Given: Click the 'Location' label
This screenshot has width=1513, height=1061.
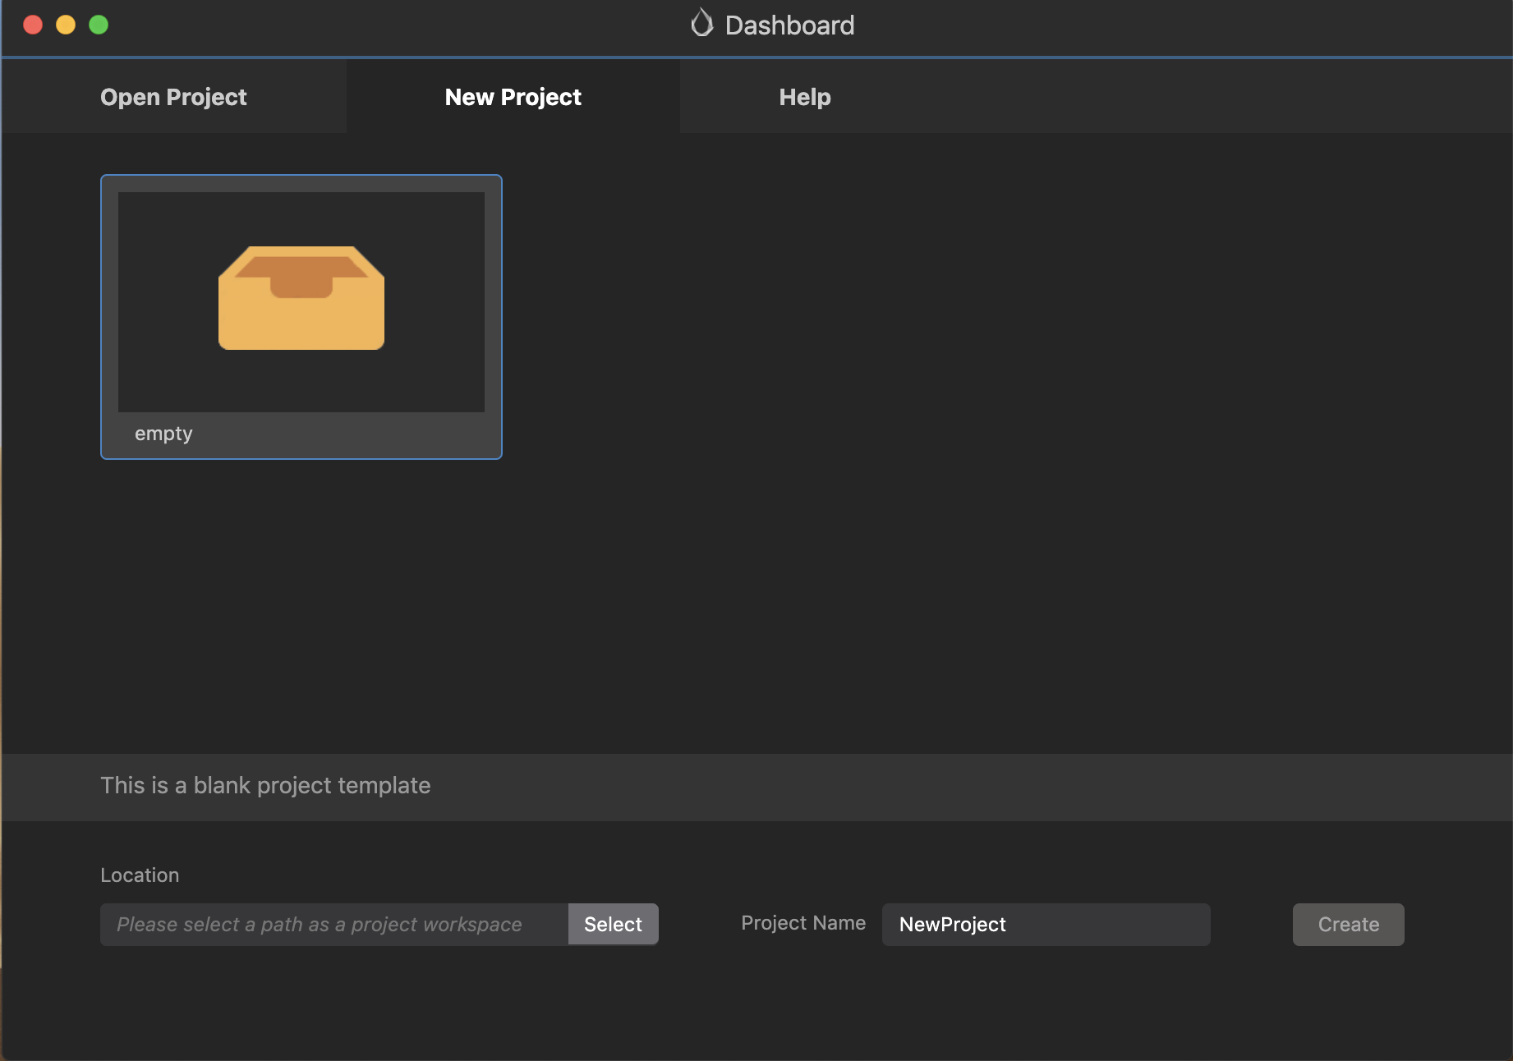Looking at the screenshot, I should (x=140, y=875).
